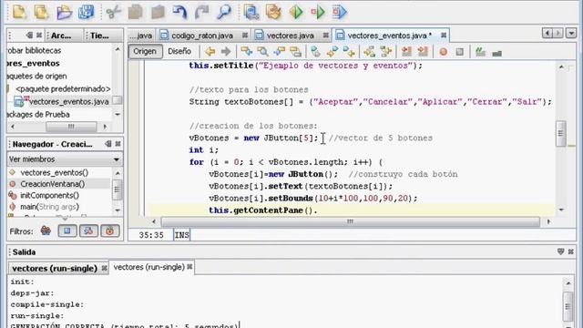This screenshot has width=583, height=328.
Task: Stop macro recording with the square icon
Action: [459, 52]
